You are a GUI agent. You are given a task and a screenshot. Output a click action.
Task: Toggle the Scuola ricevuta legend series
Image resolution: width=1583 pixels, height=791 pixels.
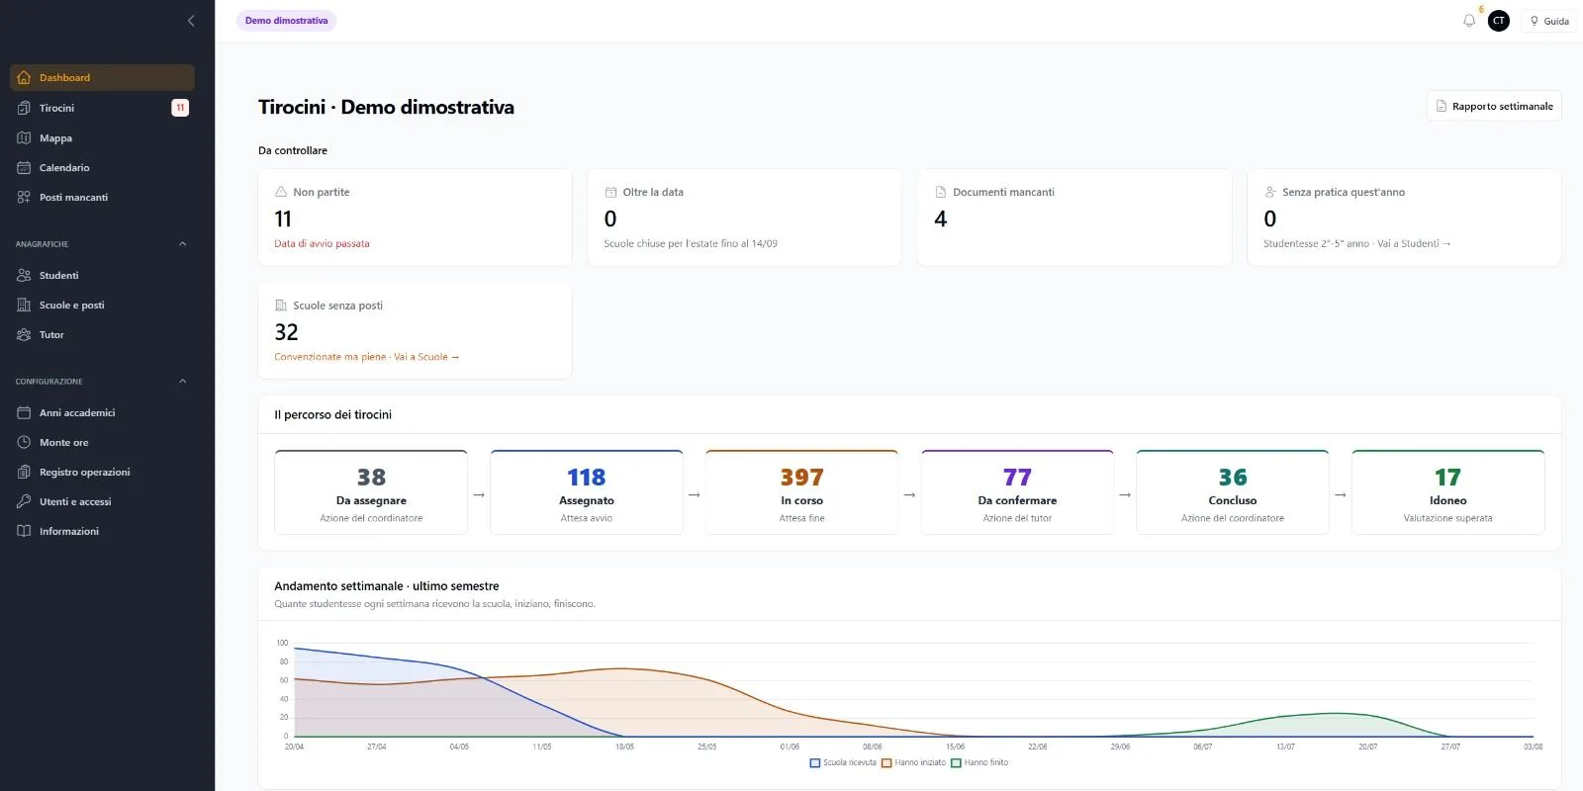coord(843,763)
